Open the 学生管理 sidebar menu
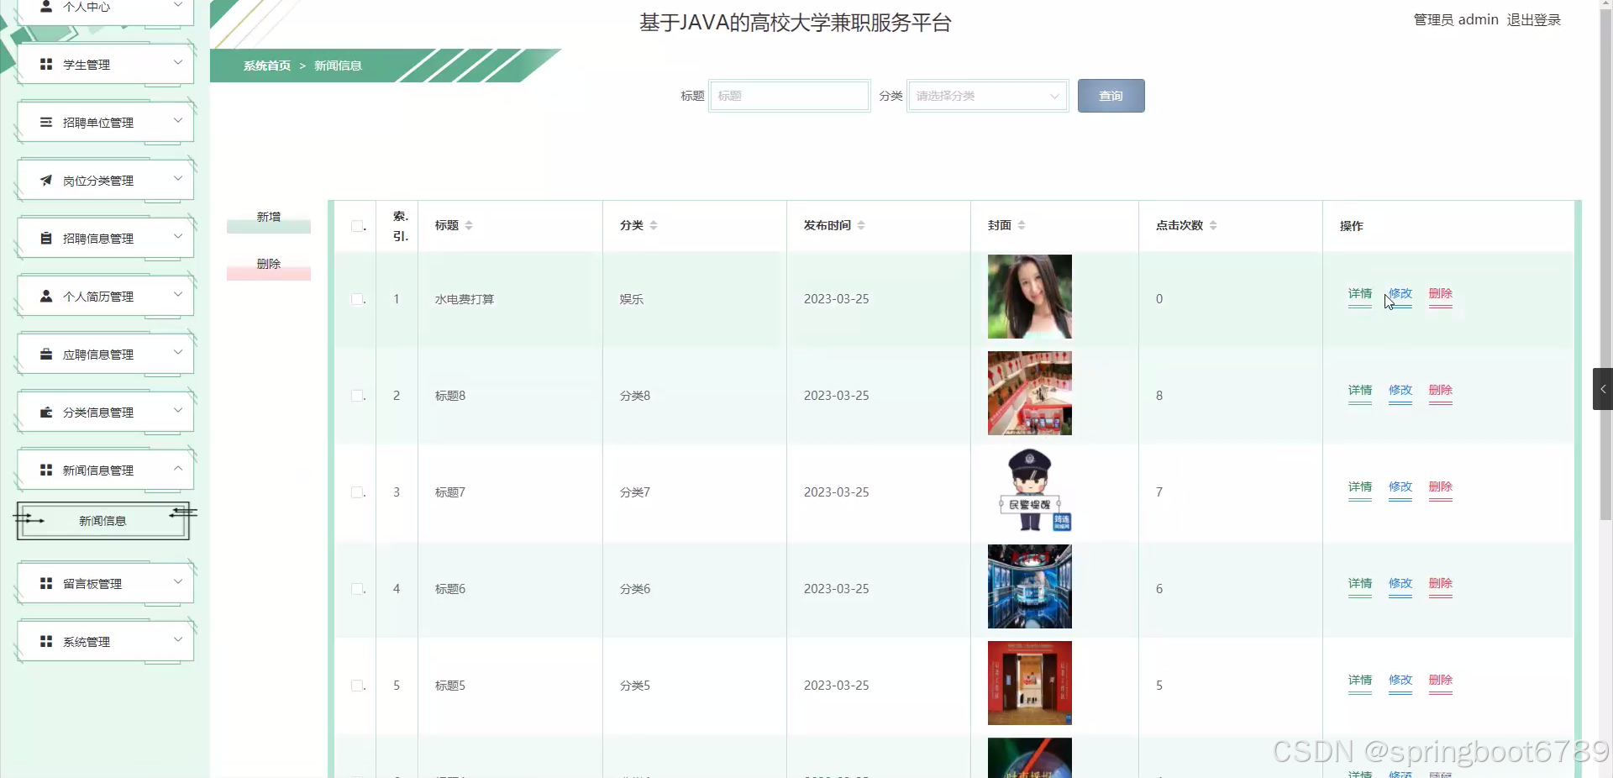1613x778 pixels. pyautogui.click(x=105, y=65)
